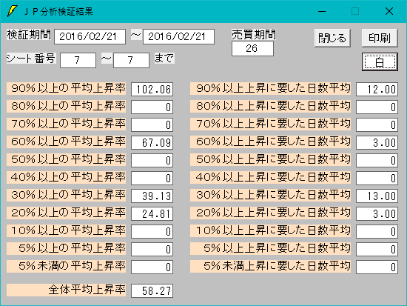Select the 10%以上の平均上昇率 value field

tap(152, 231)
